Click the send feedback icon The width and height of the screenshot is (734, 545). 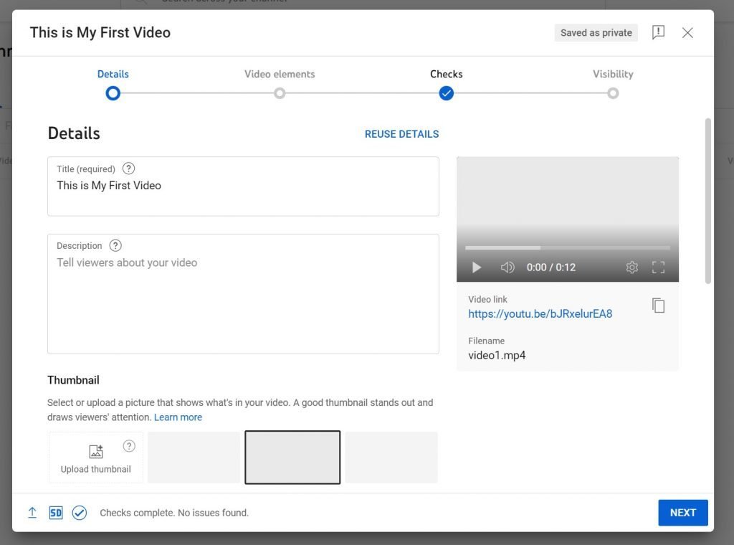pos(658,32)
